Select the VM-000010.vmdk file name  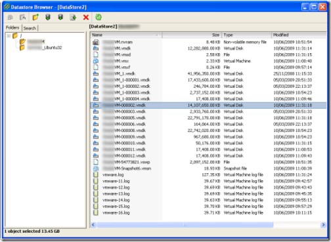[124, 143]
